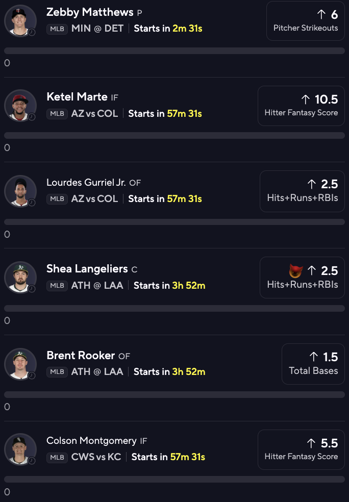Open Zebby Matthews Pitcher Strikeouts pick box
The width and height of the screenshot is (349, 502).
click(x=306, y=21)
